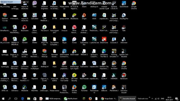The image size is (180, 101).
Task: Open Assassin's Creed IV shortcut
Action: coord(94,53)
